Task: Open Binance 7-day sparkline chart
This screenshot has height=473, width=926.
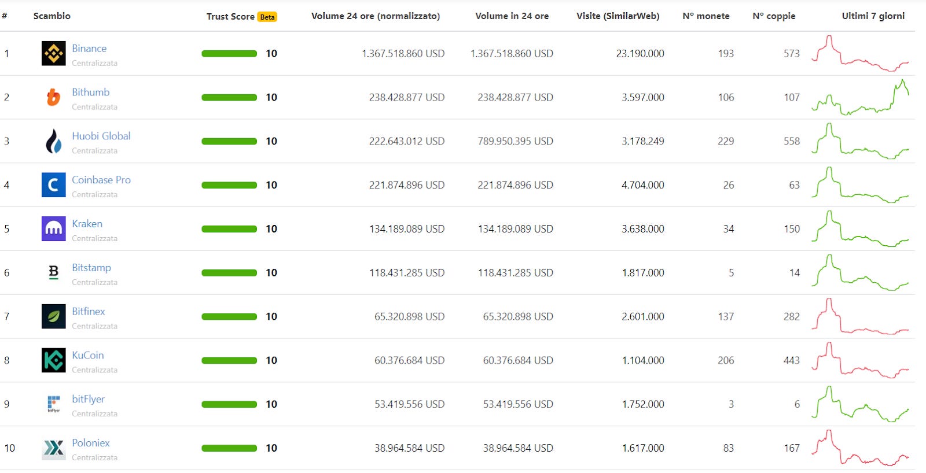Action: pyautogui.click(x=860, y=53)
